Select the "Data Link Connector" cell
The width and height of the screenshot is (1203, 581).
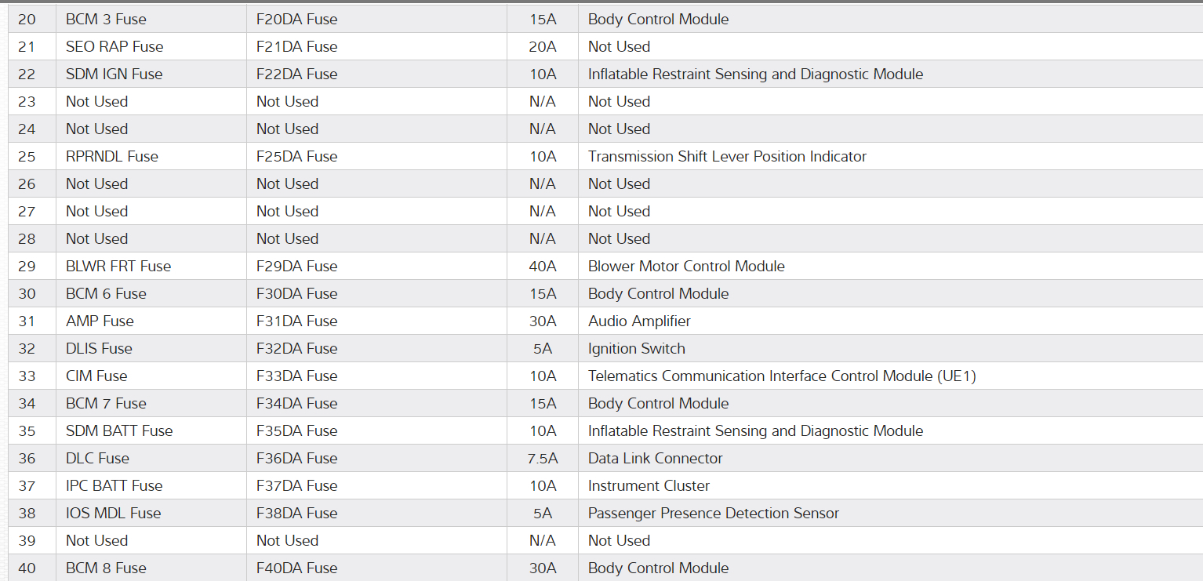click(655, 458)
